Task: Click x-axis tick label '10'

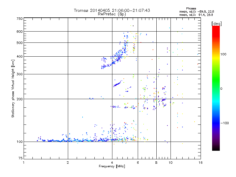Action: pos(171,163)
